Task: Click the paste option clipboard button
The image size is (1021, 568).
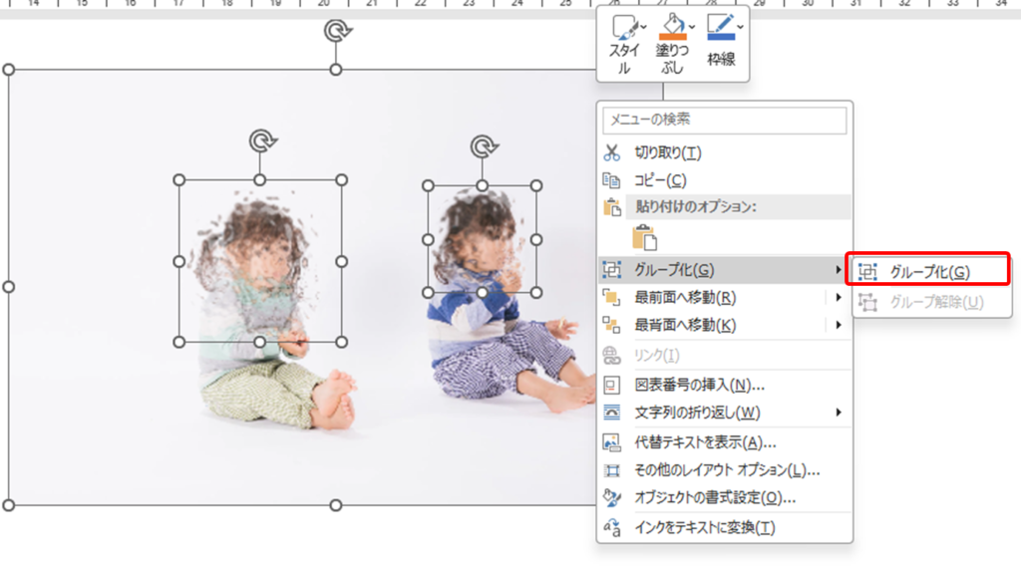Action: [644, 237]
